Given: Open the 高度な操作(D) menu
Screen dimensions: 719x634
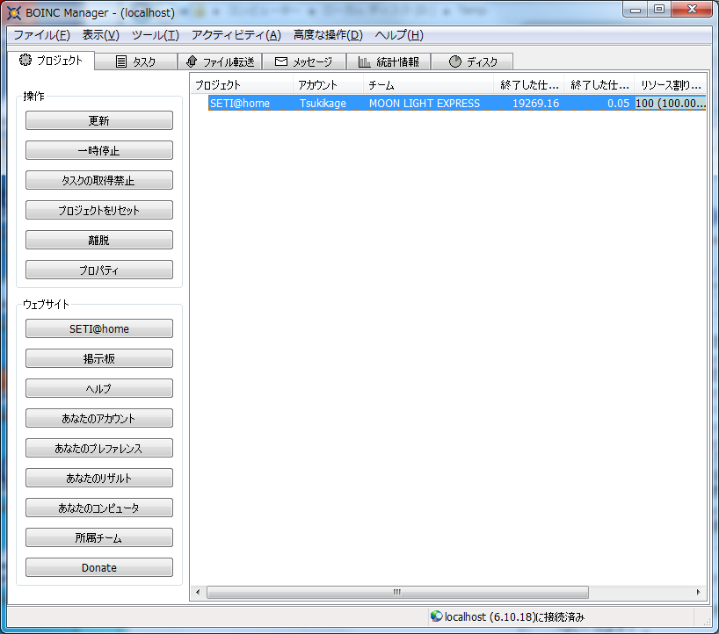Looking at the screenshot, I should [x=328, y=35].
